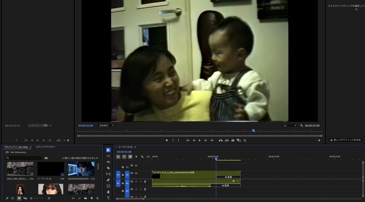Open Project panel menu next to Gen Video
The width and height of the screenshot is (365, 202).
coord(30,147)
